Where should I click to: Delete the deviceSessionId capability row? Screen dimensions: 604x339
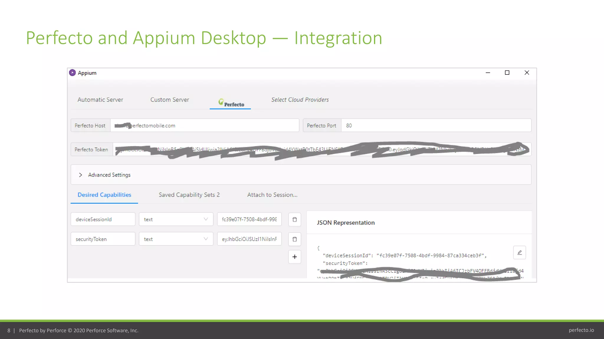pos(294,220)
